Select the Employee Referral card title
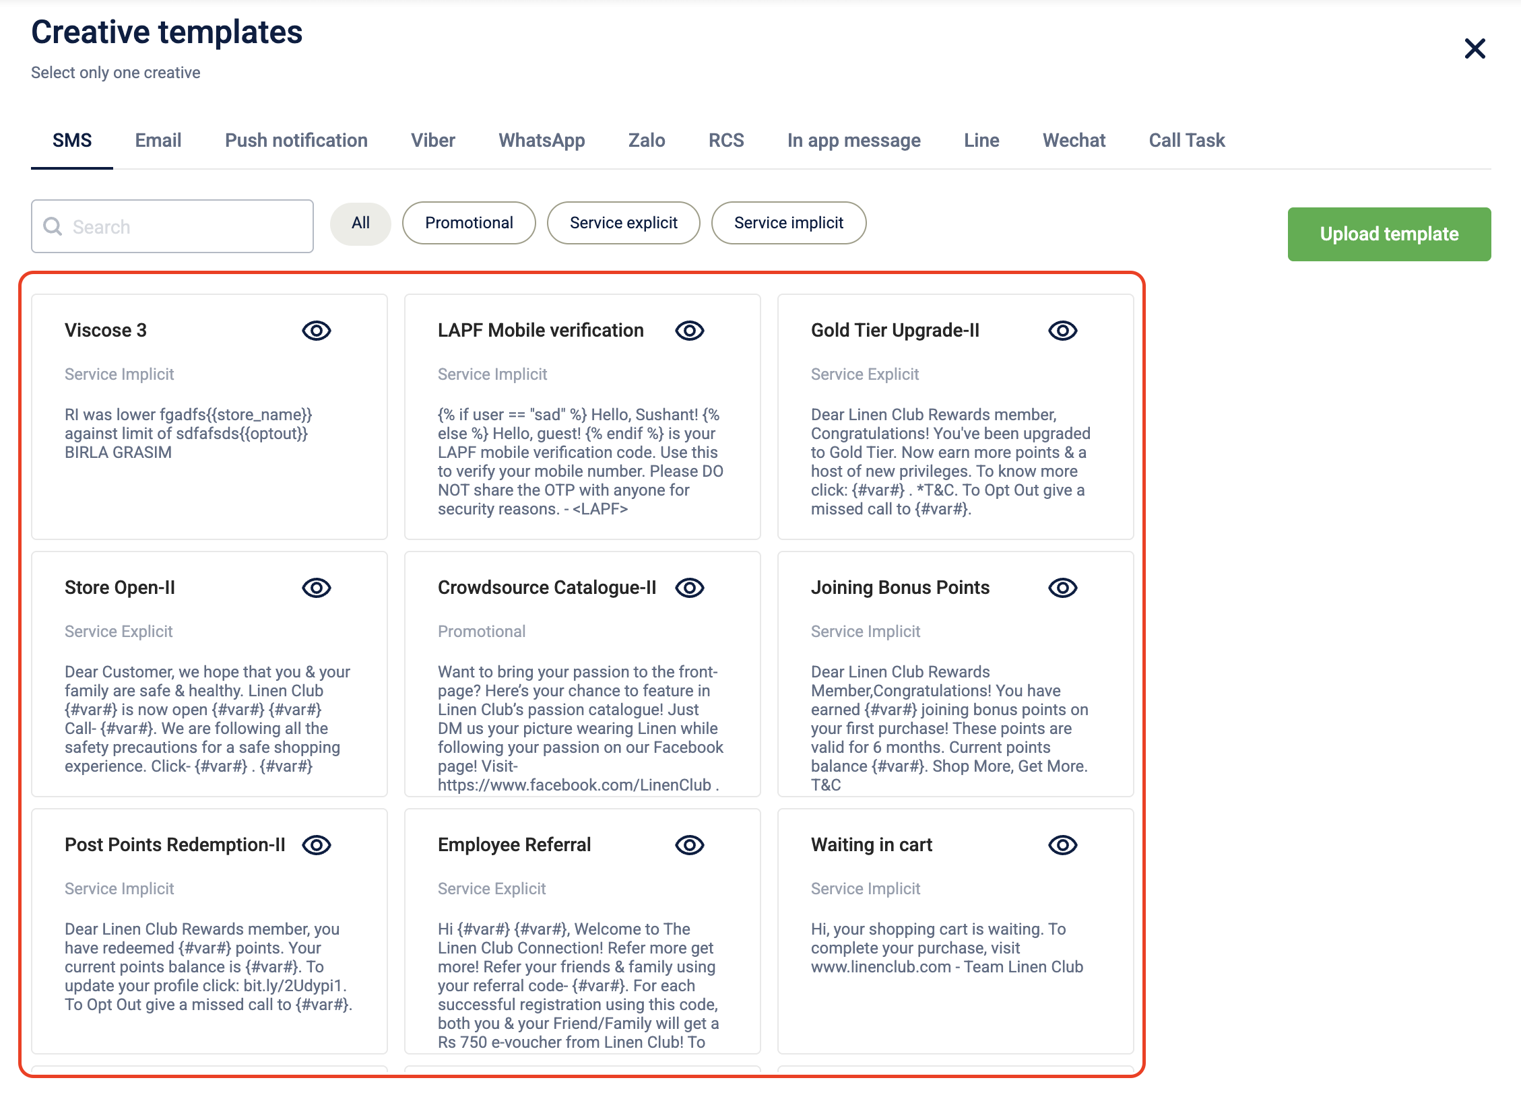Image resolution: width=1521 pixels, height=1103 pixels. [x=515, y=845]
